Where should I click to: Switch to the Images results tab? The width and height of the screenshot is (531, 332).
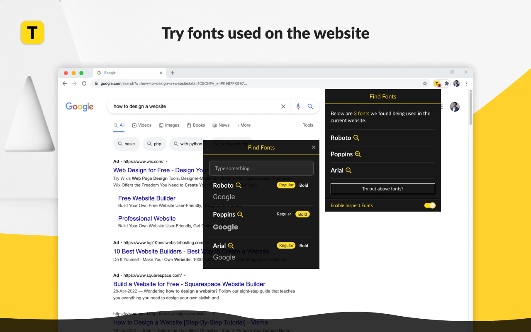[169, 125]
